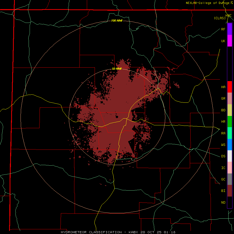Click the "HR" legend label
234x234 pixels.
[x=223, y=122]
